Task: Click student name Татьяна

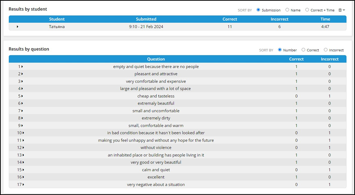Action: pyautogui.click(x=57, y=27)
